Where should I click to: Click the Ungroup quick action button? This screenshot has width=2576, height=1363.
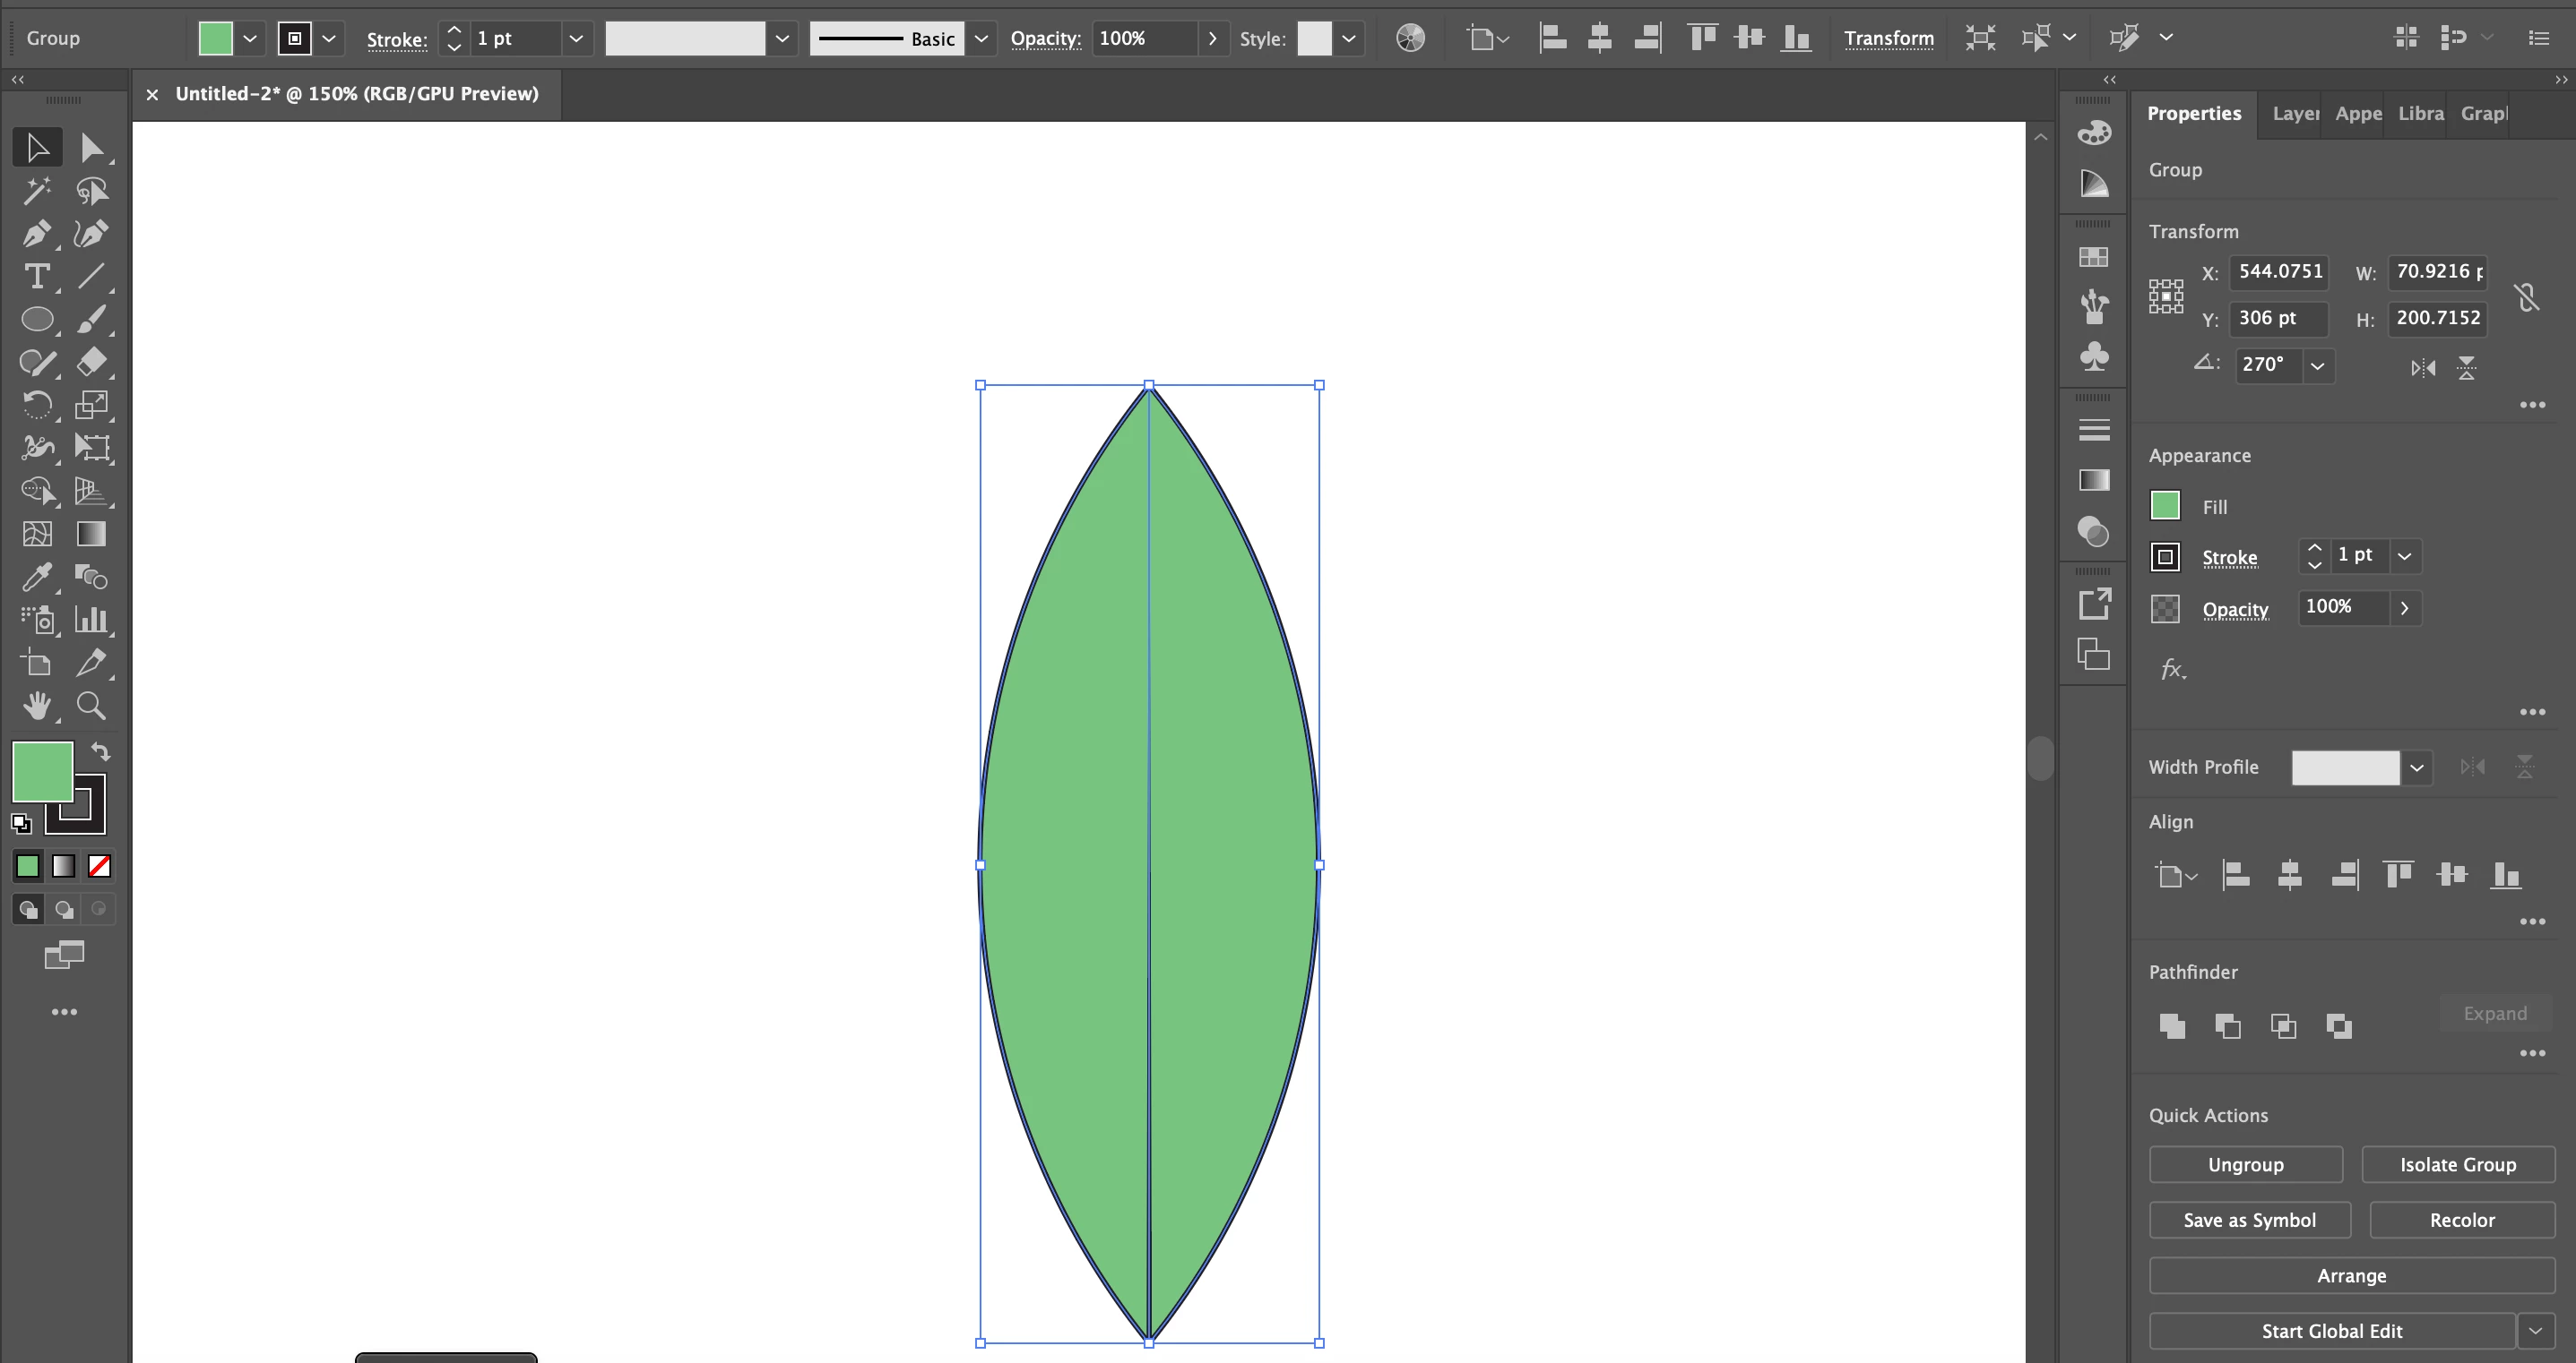coord(2245,1164)
